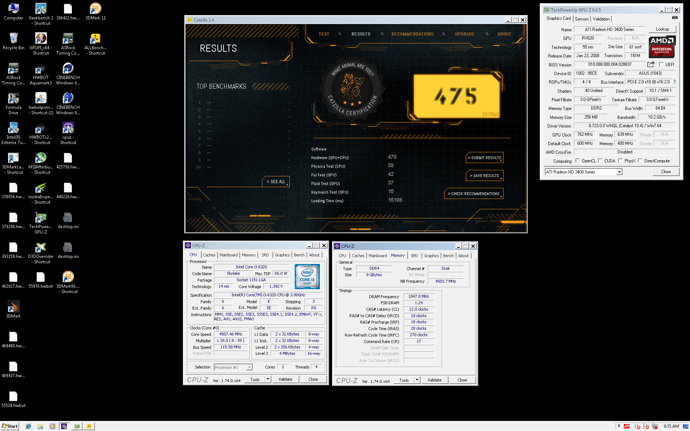Launch GPUPI_x64 shortcut
This screenshot has width=690, height=431.
(x=41, y=43)
